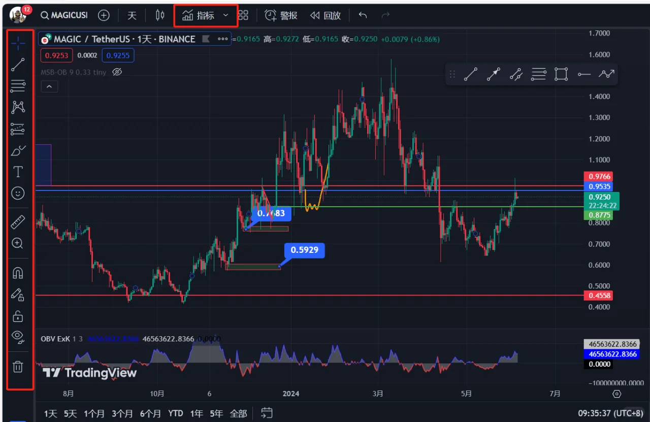The image size is (650, 422).
Task: Select the trend line tool in left sidebar
Action: pos(18,64)
